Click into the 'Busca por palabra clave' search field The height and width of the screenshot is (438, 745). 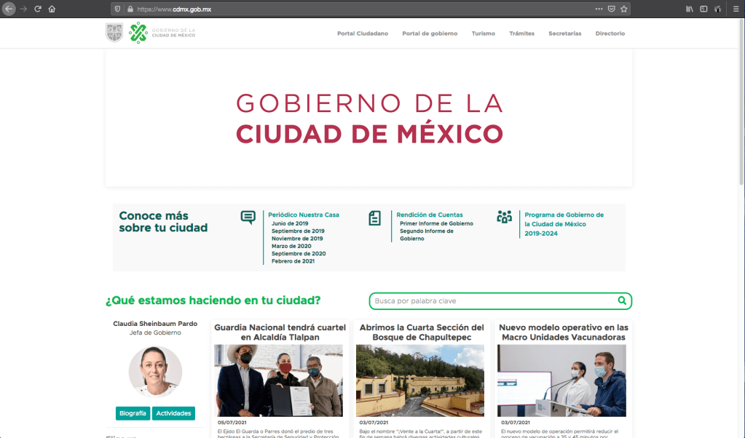tap(494, 300)
